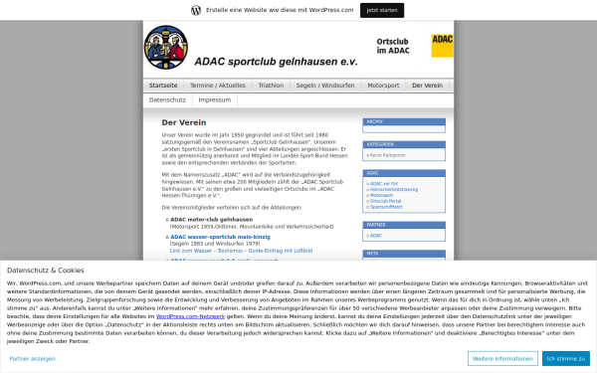Click ADAC sportclub gelnhausen e.v. title
Screen dimensions: 597x373
[x=276, y=62]
